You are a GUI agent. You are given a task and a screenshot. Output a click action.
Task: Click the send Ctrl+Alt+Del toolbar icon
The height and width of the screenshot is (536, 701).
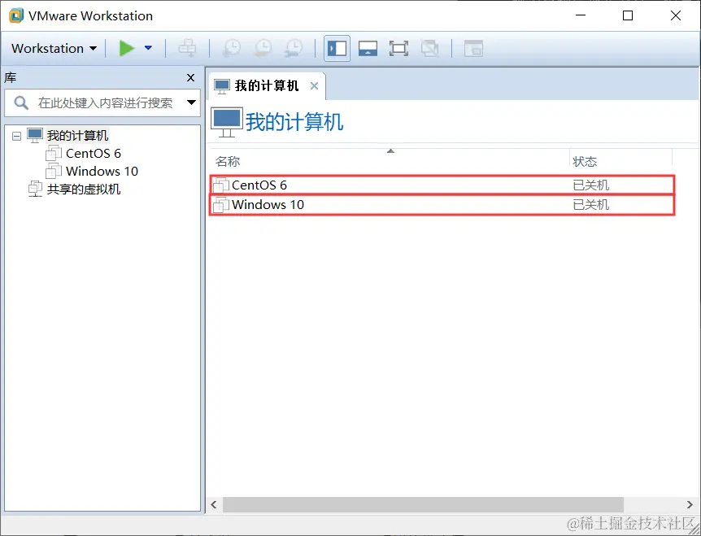tap(187, 48)
